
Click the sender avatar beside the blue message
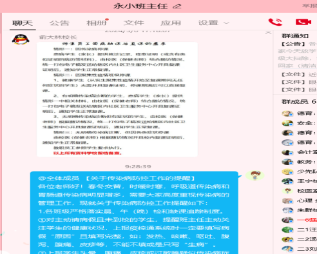pyautogui.click(x=255, y=175)
